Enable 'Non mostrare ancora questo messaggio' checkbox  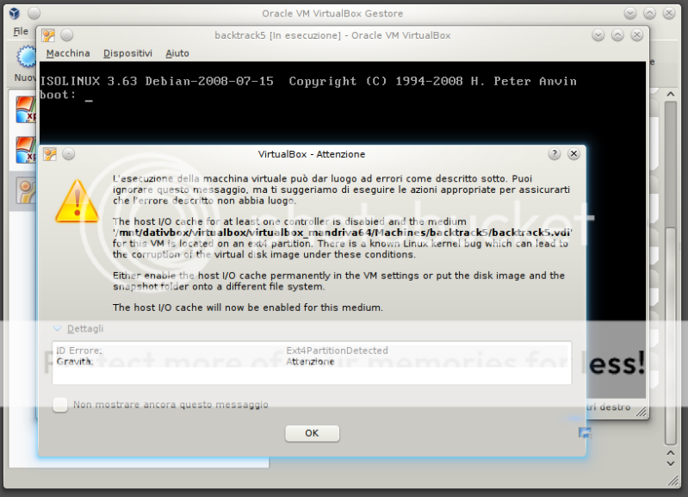coord(60,405)
